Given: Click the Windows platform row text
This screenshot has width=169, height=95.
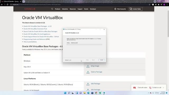Looking at the screenshot, I should tap(27, 61).
